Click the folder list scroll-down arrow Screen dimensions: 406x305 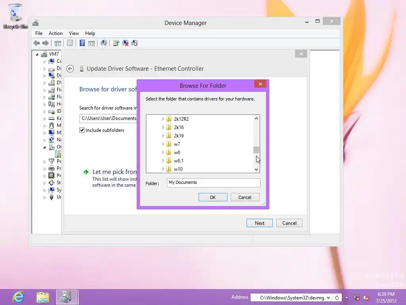click(256, 169)
